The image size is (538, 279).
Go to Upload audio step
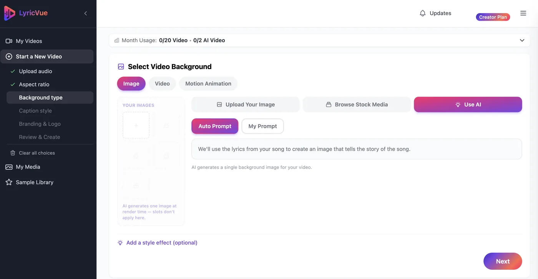click(35, 71)
